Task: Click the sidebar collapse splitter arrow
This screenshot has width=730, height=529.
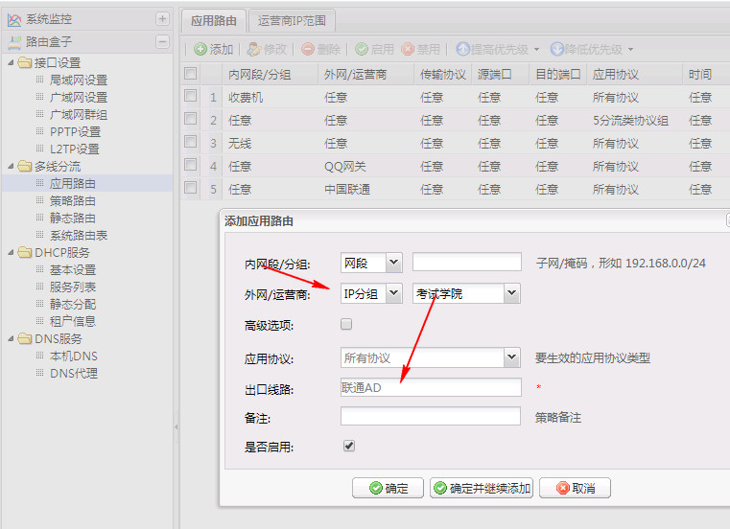Action: [176, 426]
